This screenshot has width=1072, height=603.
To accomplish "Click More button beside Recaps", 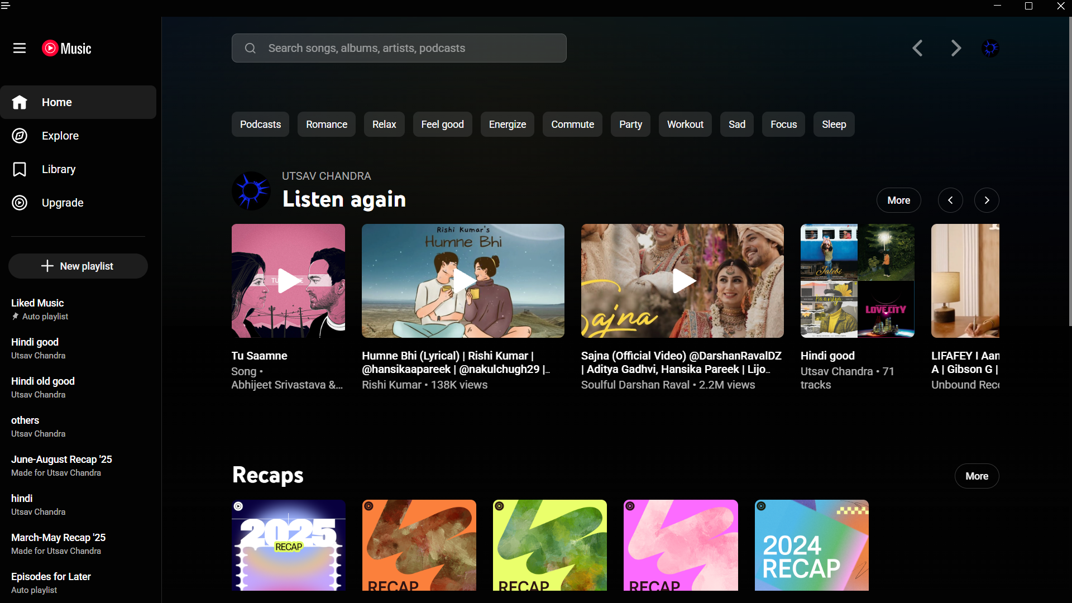I will (x=977, y=476).
